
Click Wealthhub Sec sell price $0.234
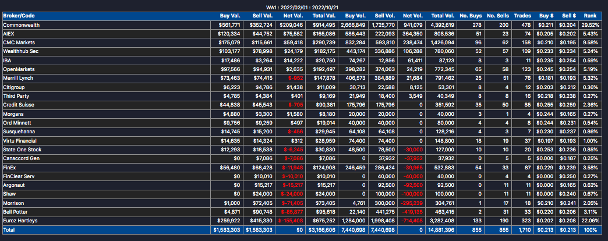tap(568, 52)
